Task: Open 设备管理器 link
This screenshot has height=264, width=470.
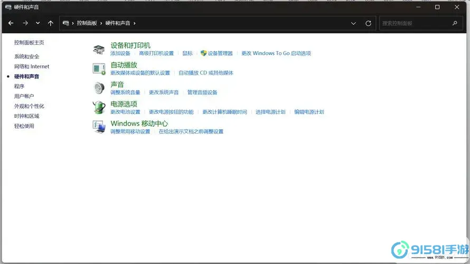Action: (x=220, y=53)
